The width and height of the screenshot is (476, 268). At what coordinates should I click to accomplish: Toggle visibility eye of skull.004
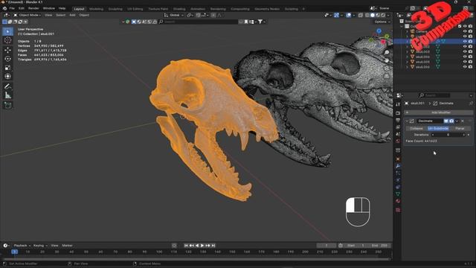pyautogui.click(x=465, y=57)
